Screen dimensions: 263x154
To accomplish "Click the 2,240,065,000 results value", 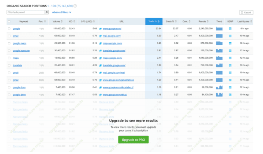I will click(x=206, y=28).
